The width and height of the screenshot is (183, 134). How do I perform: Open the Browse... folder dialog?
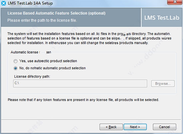pos(163,83)
